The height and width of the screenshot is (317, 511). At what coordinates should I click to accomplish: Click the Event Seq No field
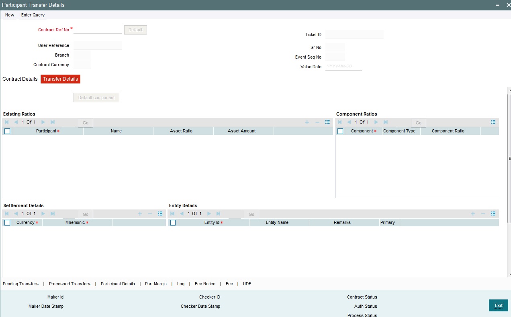pyautogui.click(x=335, y=57)
